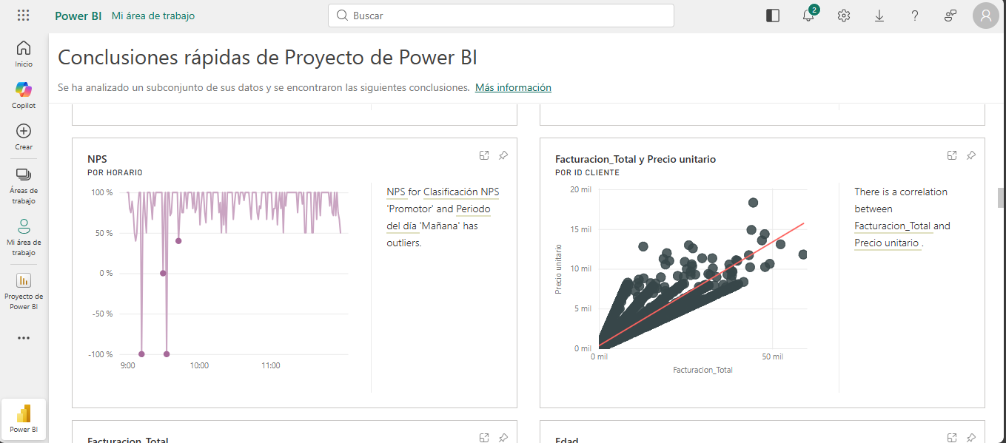
Task: Open Proyecto de Power BI sidebar item
Action: 24,291
